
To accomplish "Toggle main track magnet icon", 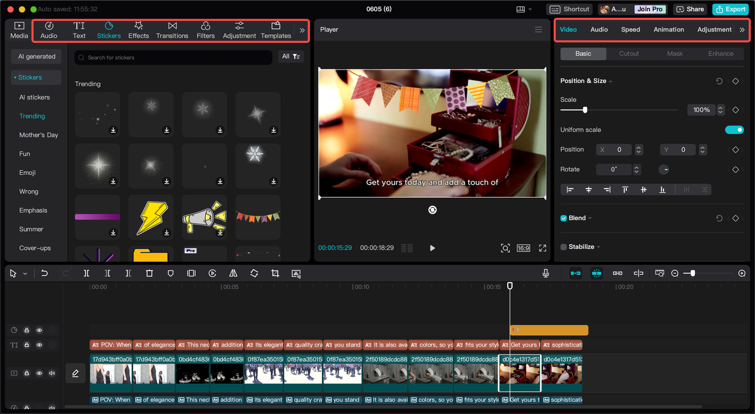I will pos(575,273).
